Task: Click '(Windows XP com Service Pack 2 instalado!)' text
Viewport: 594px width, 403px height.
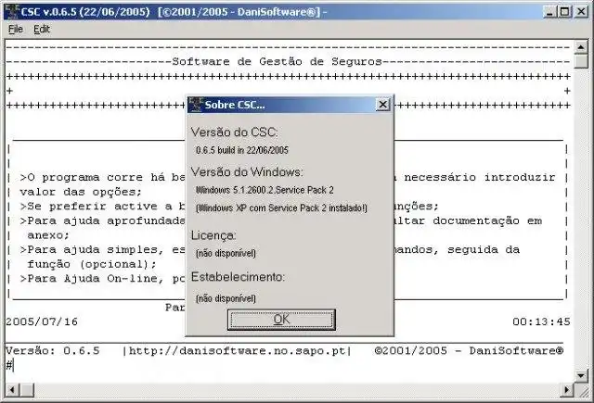Action: click(281, 208)
